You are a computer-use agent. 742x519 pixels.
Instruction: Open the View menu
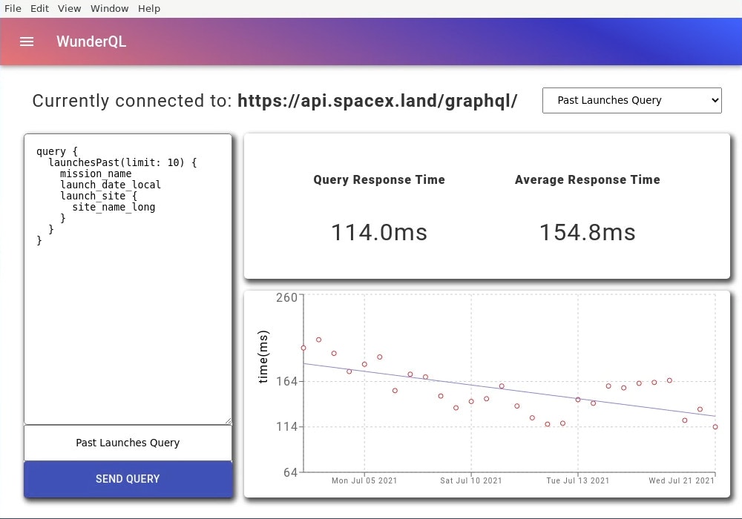(x=70, y=8)
